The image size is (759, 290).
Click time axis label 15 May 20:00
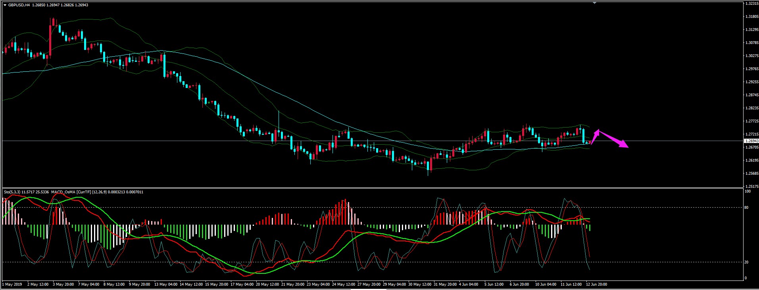coord(217,284)
